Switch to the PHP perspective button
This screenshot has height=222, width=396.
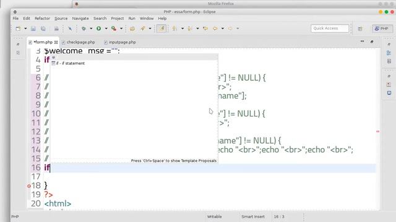[x=382, y=28]
